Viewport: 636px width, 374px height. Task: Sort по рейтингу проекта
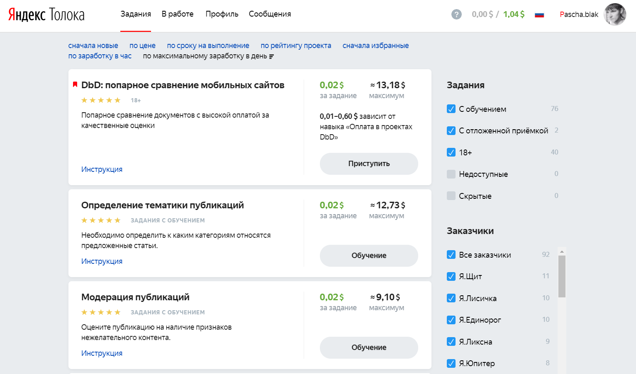tap(296, 46)
